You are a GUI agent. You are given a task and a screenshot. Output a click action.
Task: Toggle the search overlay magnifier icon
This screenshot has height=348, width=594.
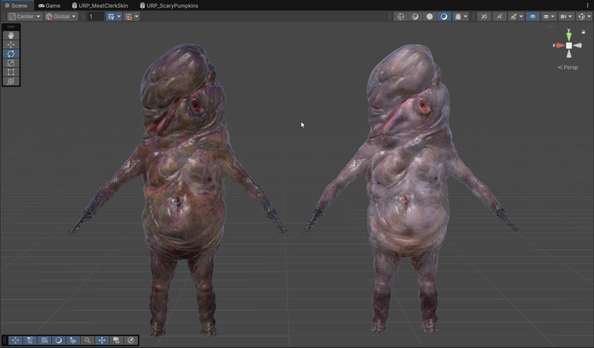[x=87, y=340]
